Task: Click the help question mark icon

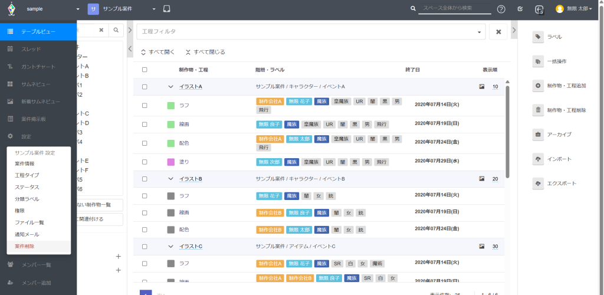Action: click(501, 9)
